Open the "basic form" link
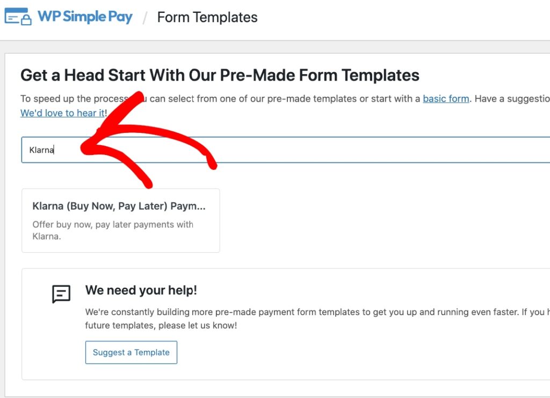The height and width of the screenshot is (398, 550). tap(446, 99)
